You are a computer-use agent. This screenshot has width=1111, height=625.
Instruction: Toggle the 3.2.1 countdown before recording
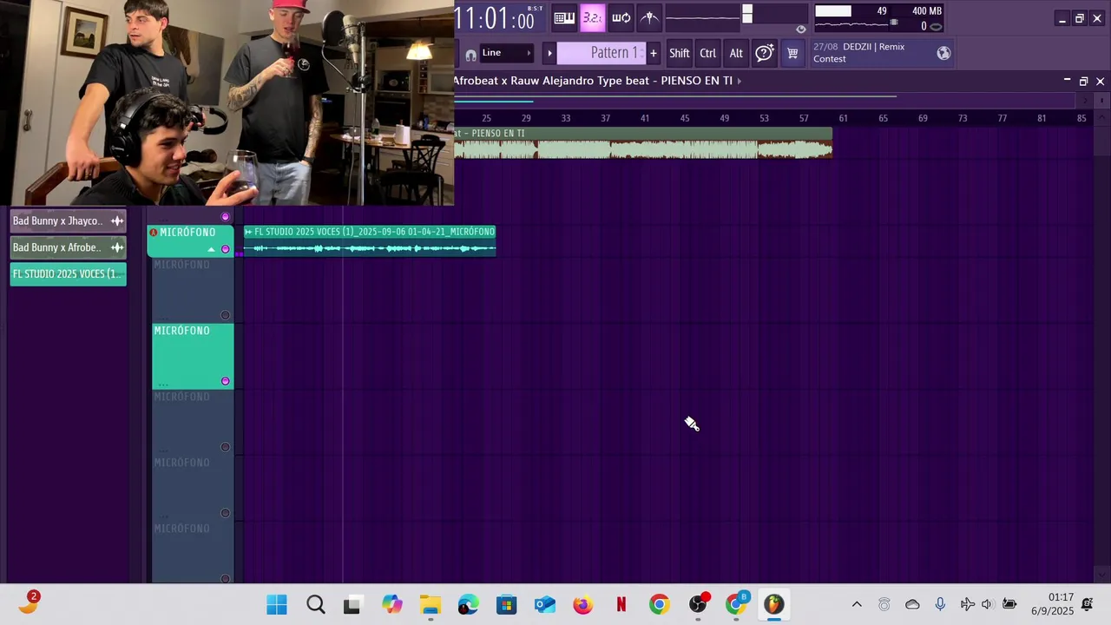pyautogui.click(x=592, y=17)
